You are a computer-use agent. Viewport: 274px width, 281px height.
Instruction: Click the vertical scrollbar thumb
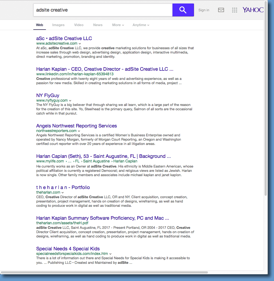[x=266, y=98]
